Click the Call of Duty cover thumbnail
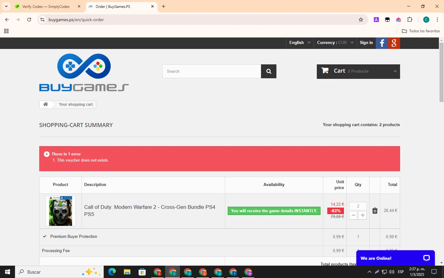 click(x=60, y=211)
